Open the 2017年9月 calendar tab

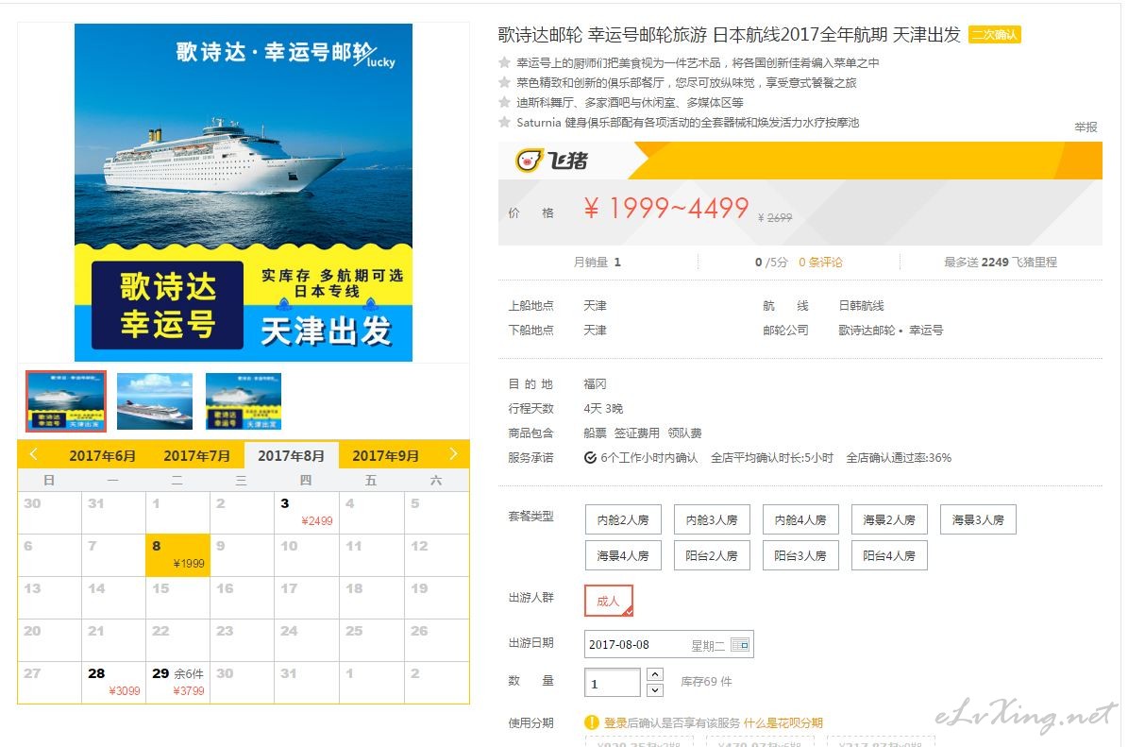pyautogui.click(x=385, y=455)
